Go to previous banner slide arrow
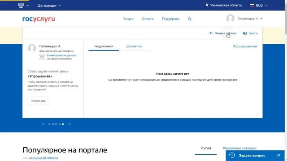This screenshot has height=161, width=287. tap(43, 124)
